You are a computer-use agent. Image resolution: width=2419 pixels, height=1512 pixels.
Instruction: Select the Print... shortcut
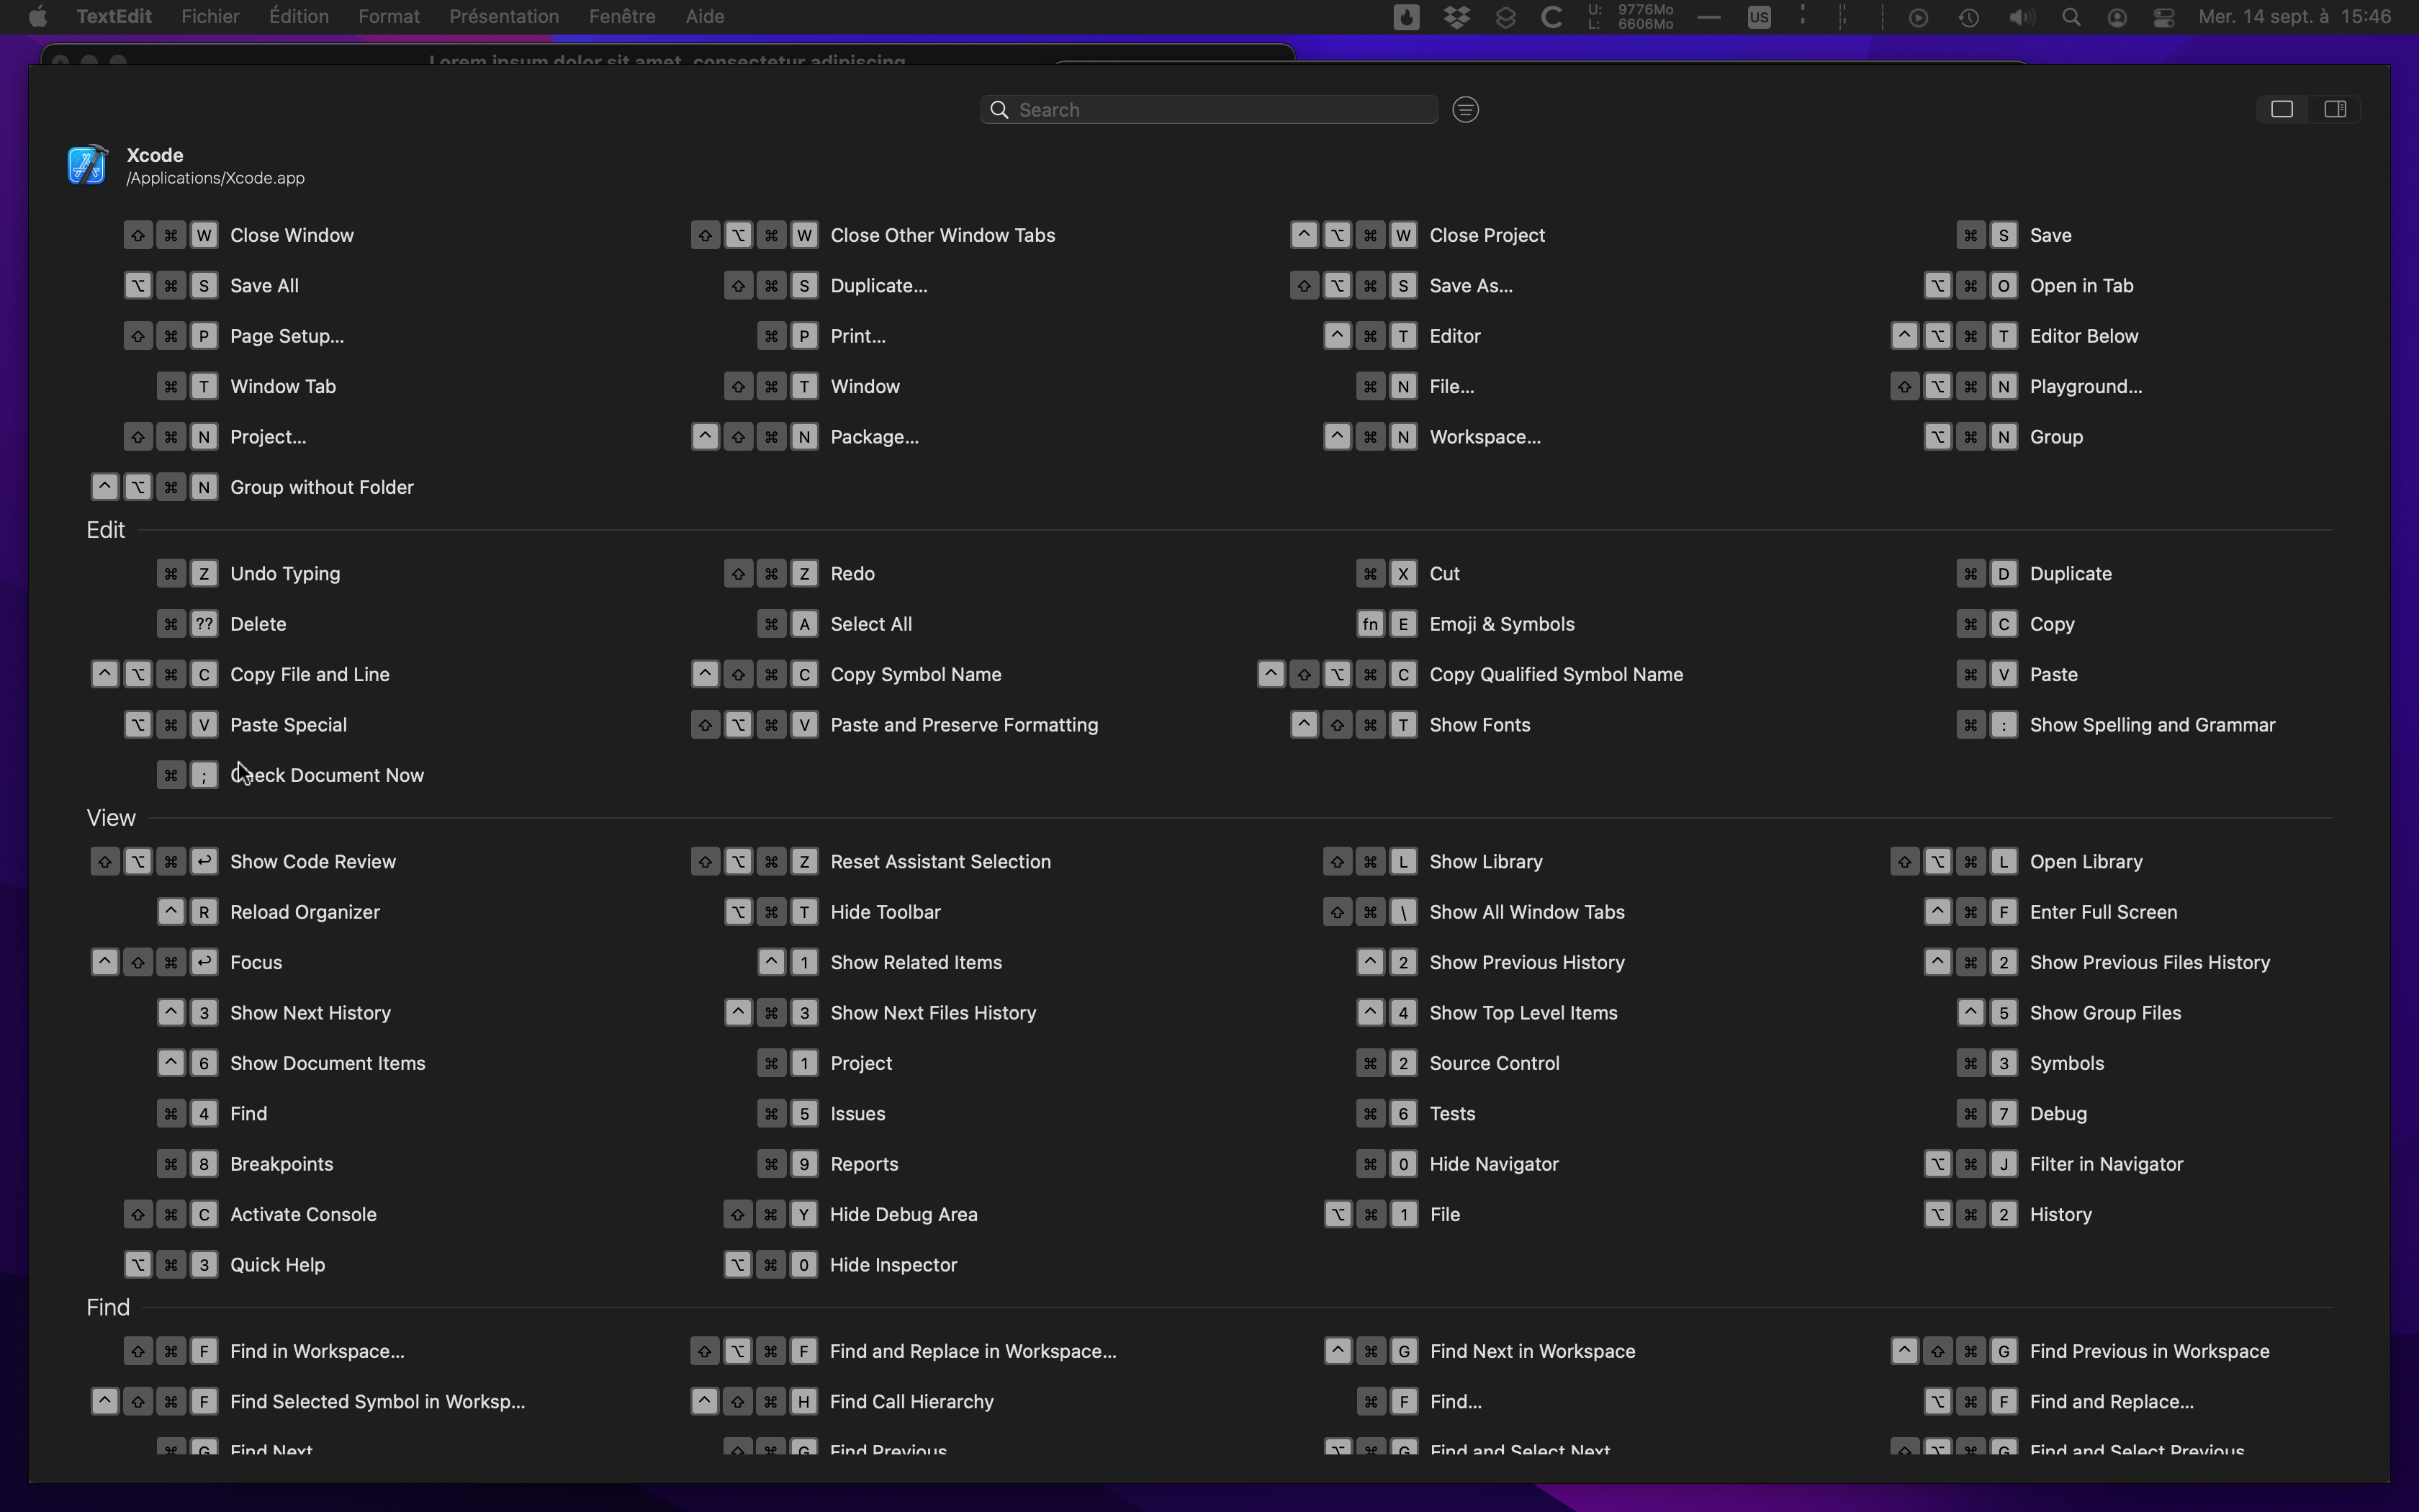pos(821,336)
